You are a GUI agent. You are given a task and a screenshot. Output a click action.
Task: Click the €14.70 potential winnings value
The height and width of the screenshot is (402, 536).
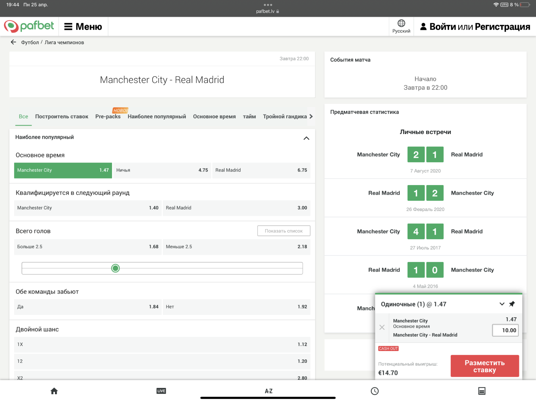click(x=388, y=373)
